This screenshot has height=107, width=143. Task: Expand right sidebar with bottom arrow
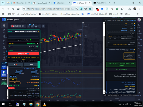[139, 99]
